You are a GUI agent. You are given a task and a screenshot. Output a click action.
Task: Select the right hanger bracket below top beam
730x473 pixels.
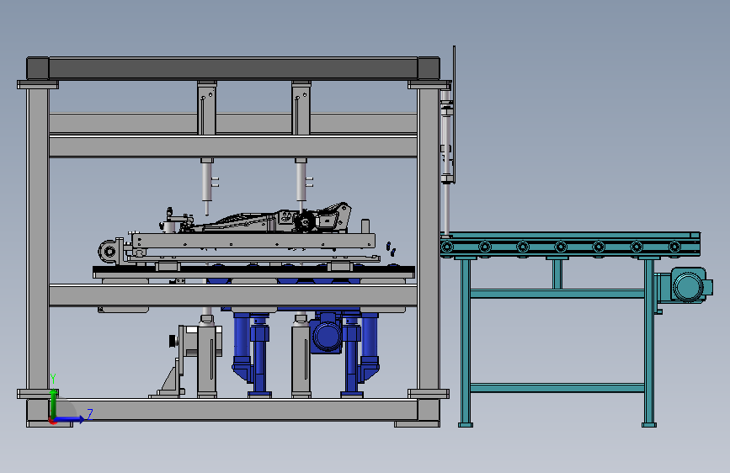point(301,108)
